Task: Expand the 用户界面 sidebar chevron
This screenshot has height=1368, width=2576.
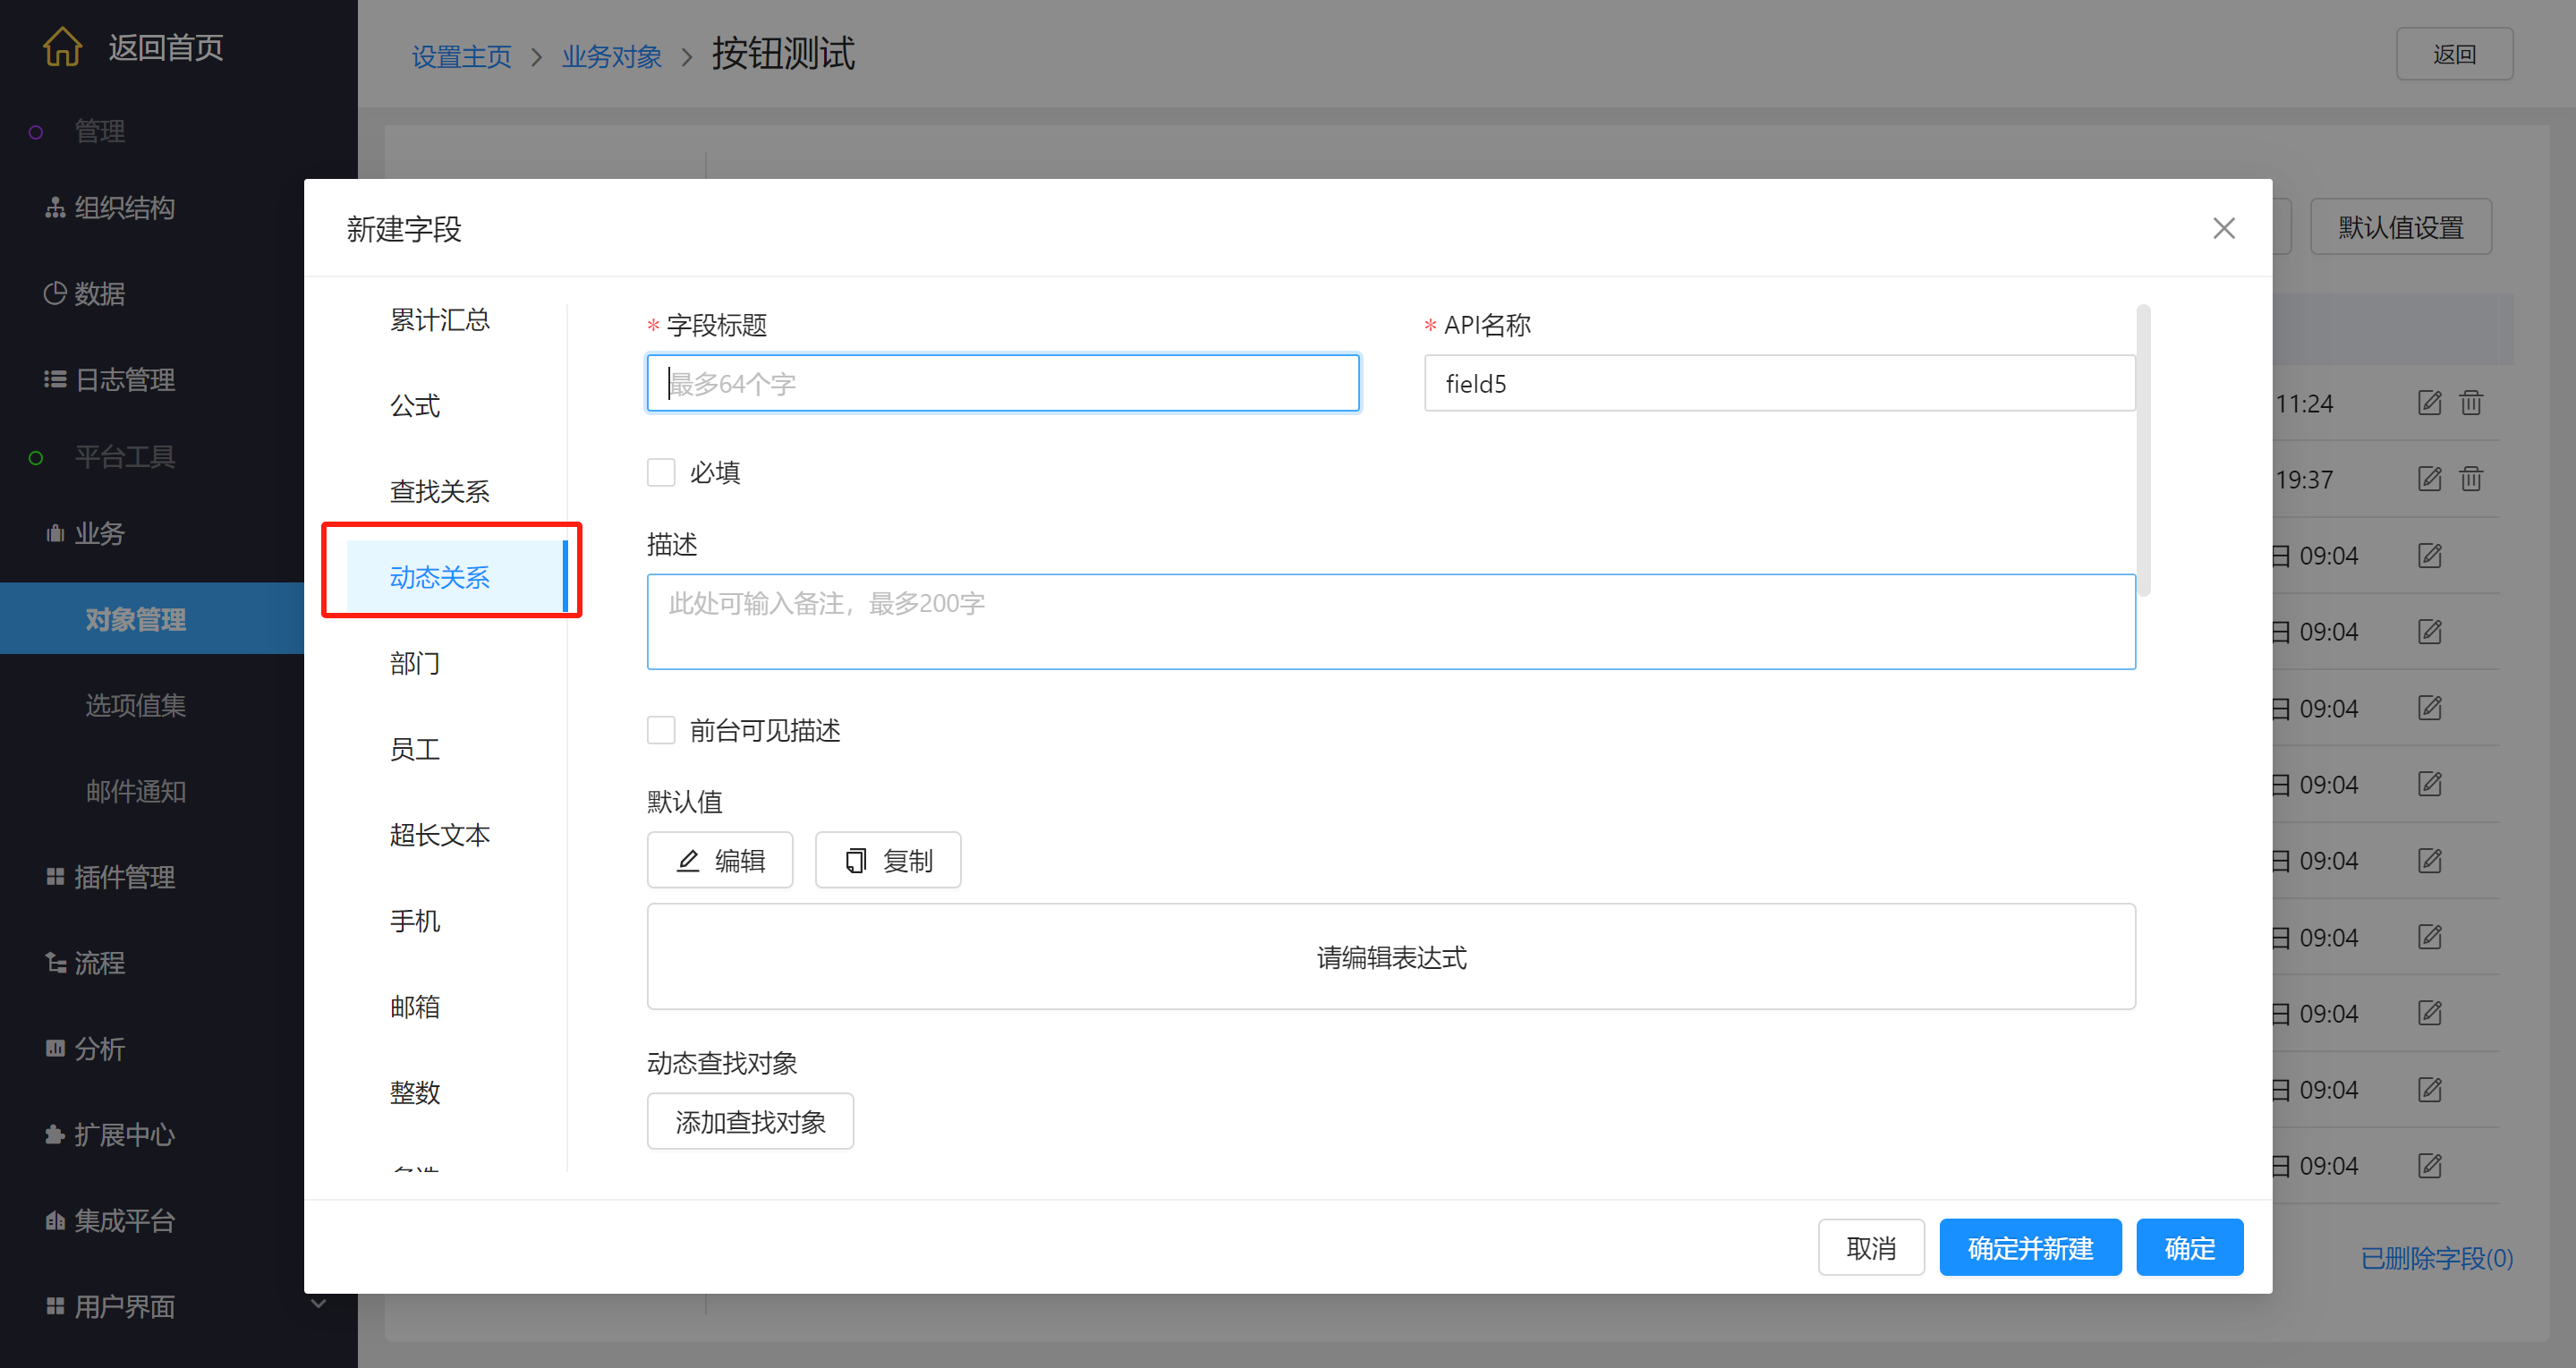Action: [x=318, y=1304]
